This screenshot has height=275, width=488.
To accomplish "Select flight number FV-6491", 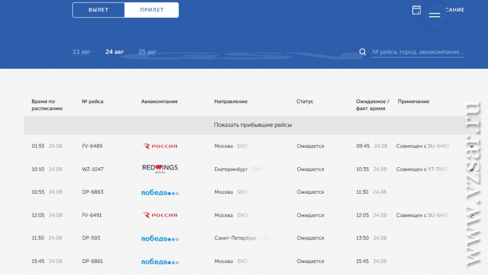I will coord(92,215).
